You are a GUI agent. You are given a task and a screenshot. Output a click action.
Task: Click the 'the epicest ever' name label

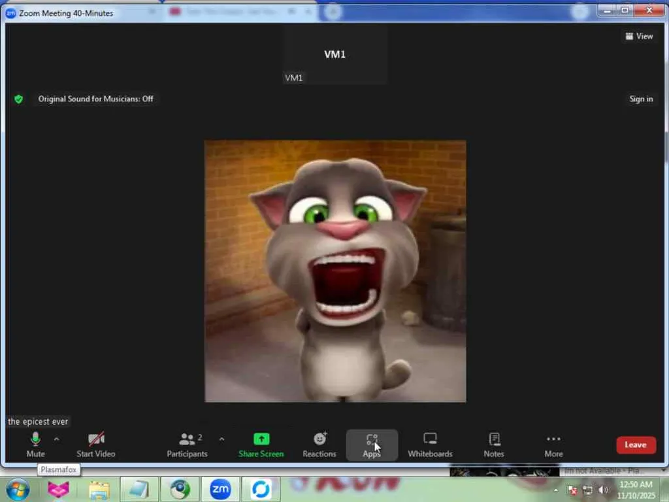[x=38, y=422]
